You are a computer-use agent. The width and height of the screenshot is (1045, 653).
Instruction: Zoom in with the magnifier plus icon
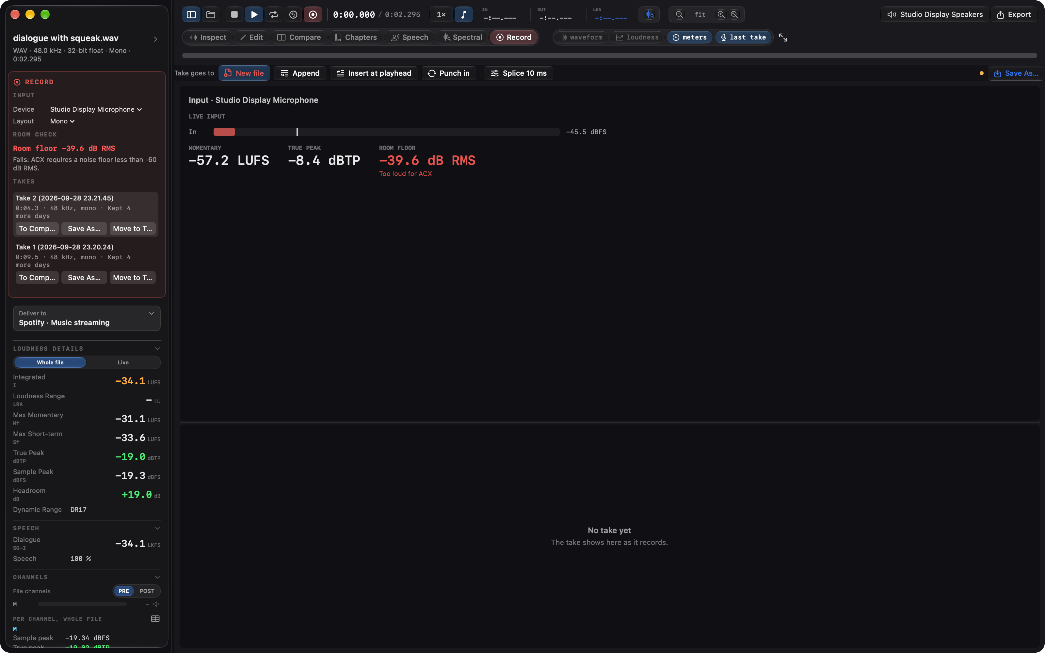721,15
